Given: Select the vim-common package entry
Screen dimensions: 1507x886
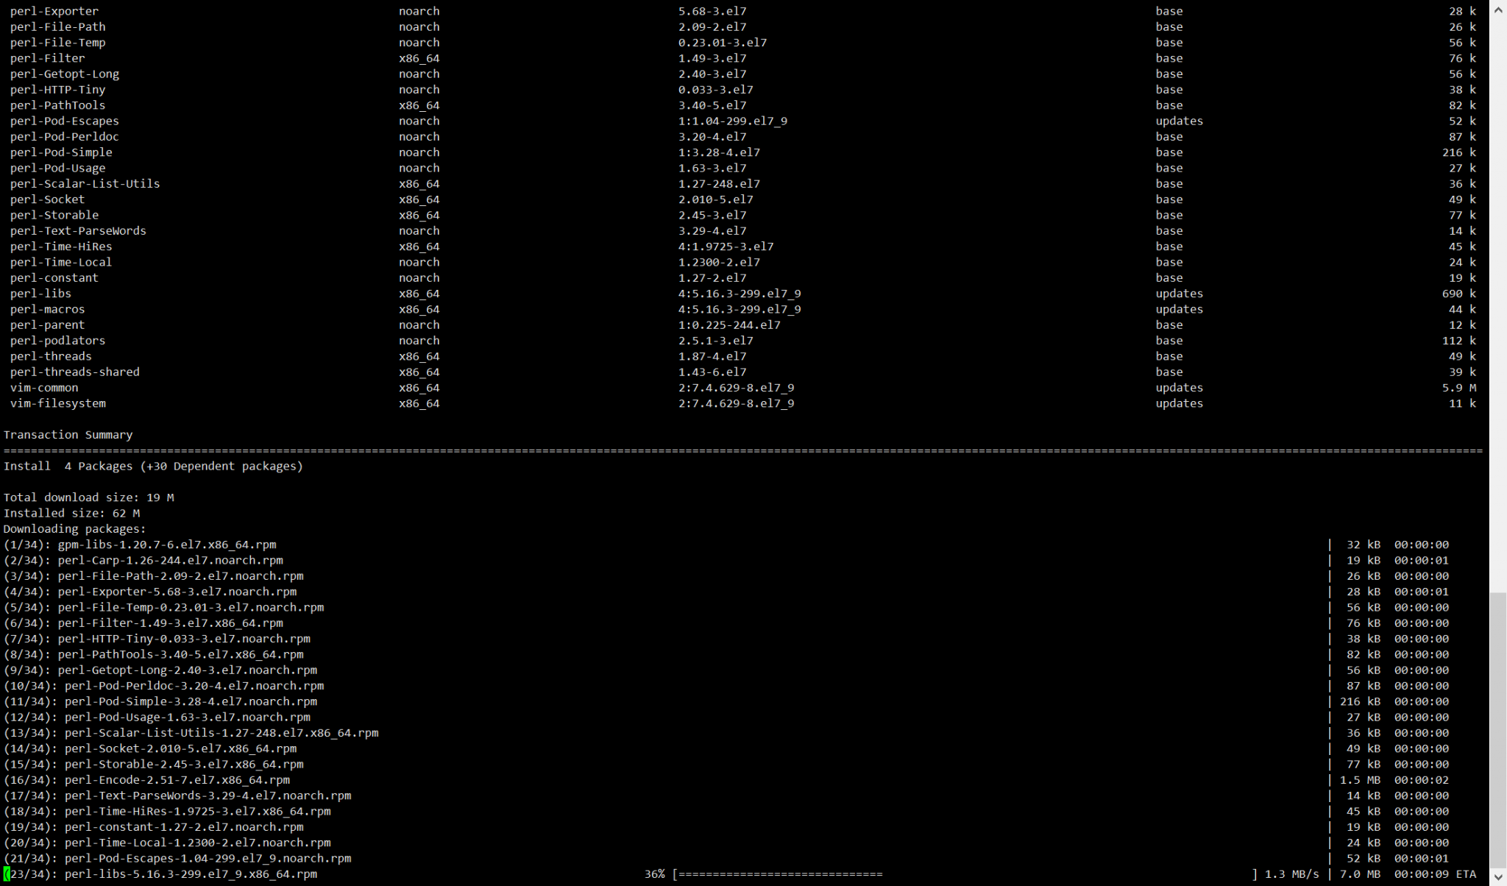Looking at the screenshot, I should click(44, 387).
